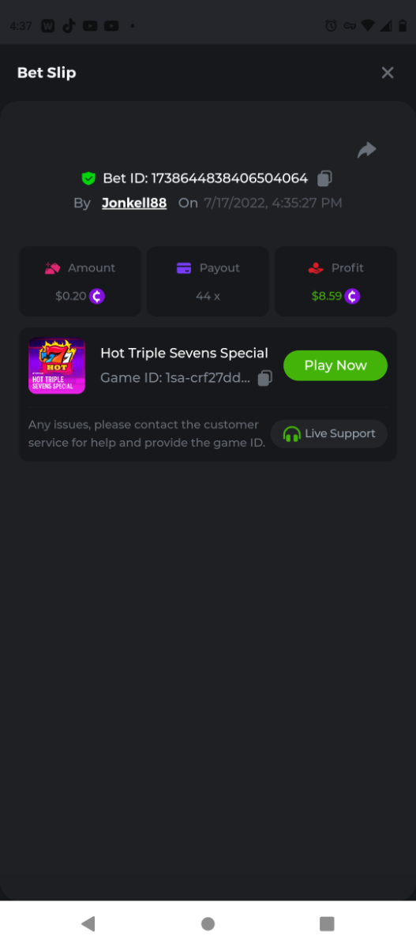Tap the Live Support headphones icon
The width and height of the screenshot is (416, 947).
point(292,434)
